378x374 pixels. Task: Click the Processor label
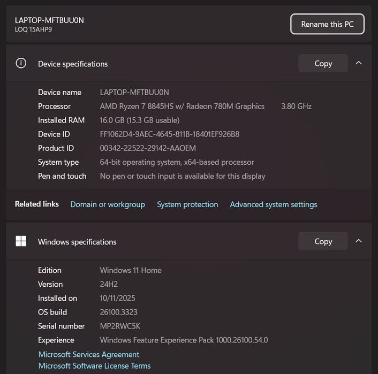point(54,106)
